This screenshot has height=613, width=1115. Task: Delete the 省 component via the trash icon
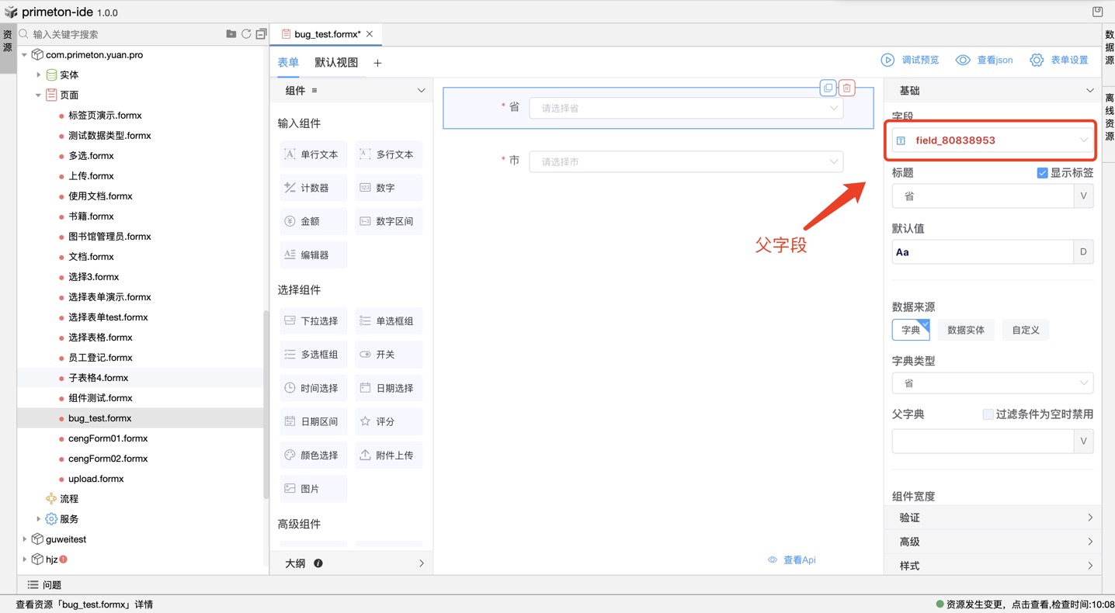coord(846,88)
